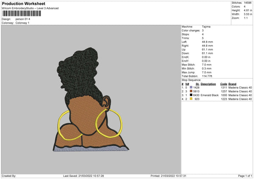Click the N# column header

[x=187, y=84]
